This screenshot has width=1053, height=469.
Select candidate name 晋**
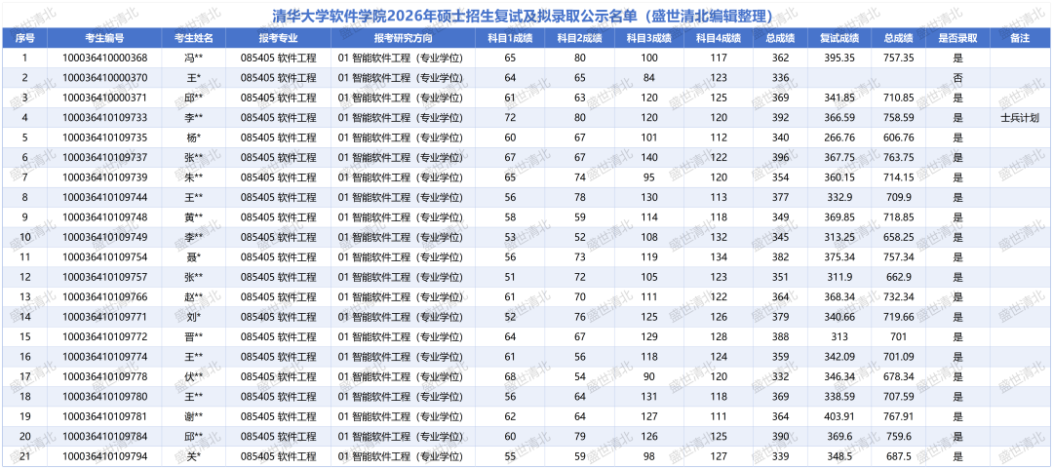click(x=193, y=336)
